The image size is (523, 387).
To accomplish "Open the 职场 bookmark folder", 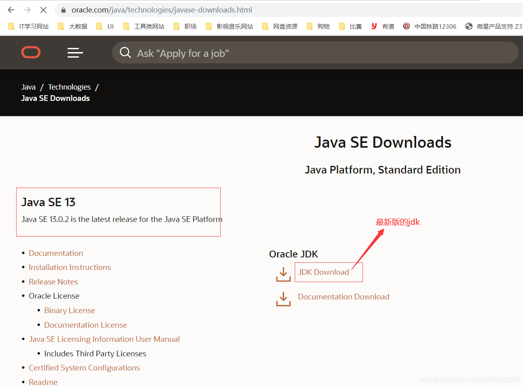I will coord(185,26).
